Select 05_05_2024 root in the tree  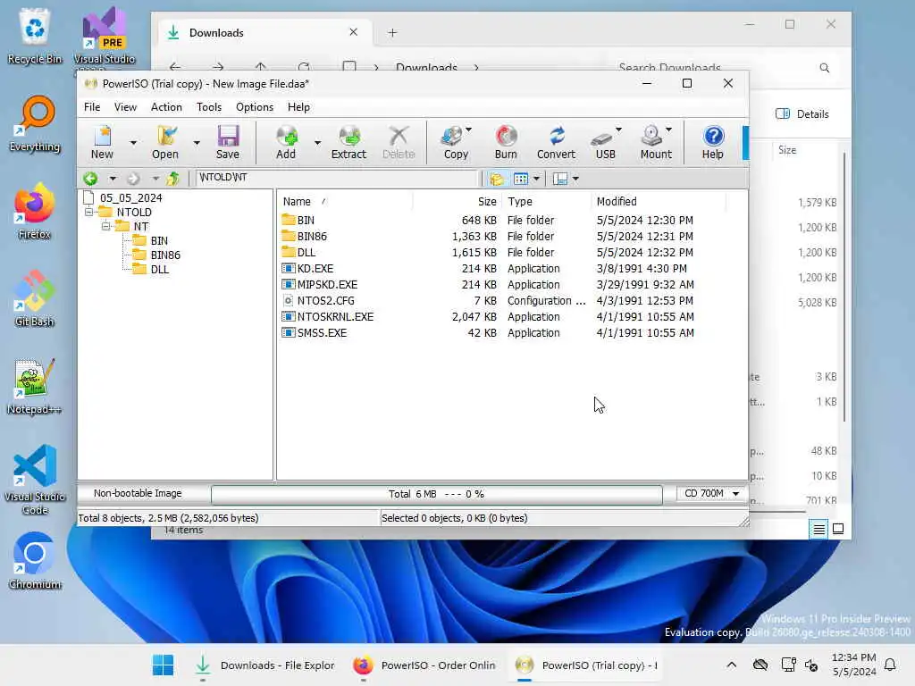pyautogui.click(x=130, y=197)
